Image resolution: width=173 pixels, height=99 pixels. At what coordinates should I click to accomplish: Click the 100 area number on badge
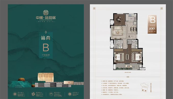click(x=152, y=29)
